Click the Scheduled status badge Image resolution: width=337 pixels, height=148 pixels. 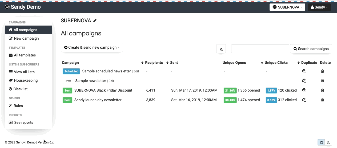click(x=71, y=71)
